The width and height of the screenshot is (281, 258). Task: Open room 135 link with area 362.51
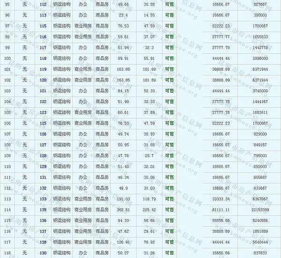pos(43,209)
